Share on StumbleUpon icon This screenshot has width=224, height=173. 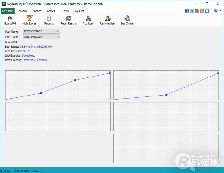click(x=202, y=11)
